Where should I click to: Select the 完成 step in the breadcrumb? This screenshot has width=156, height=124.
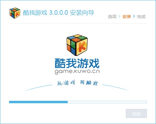(x=141, y=17)
